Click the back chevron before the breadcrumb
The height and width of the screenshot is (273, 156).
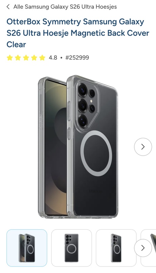pyautogui.click(x=8, y=7)
